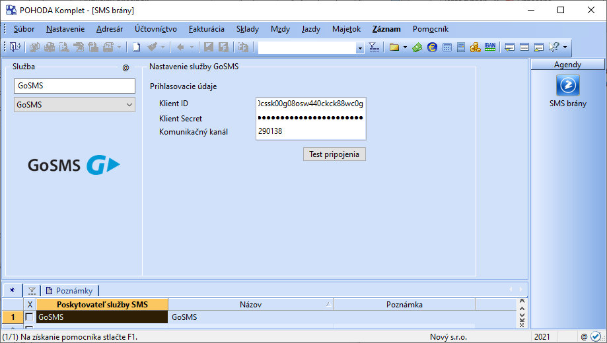Expand the grayed back arrow dropdown
Image resolution: width=607 pixels, height=343 pixels.
click(192, 47)
